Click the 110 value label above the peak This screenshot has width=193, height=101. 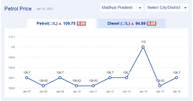(x=143, y=42)
